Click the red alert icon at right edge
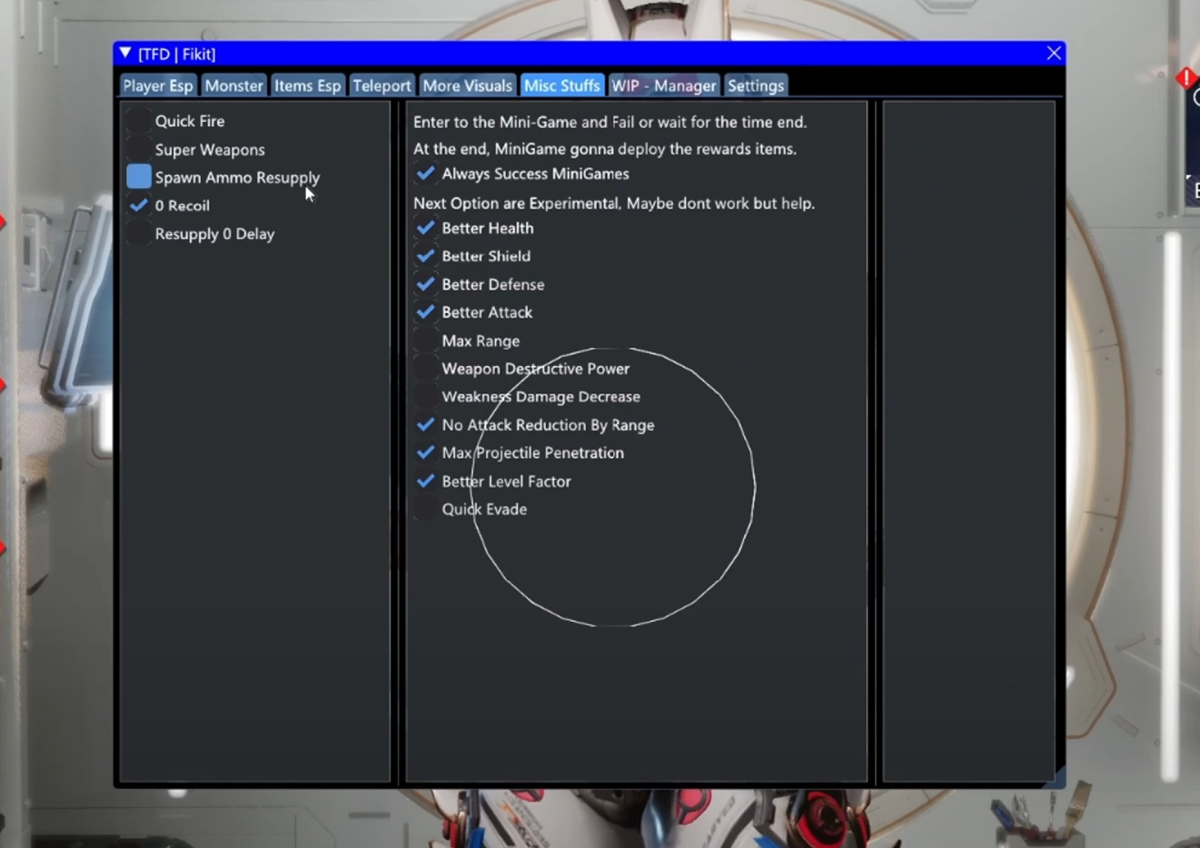1200x848 pixels. pyautogui.click(x=1186, y=78)
